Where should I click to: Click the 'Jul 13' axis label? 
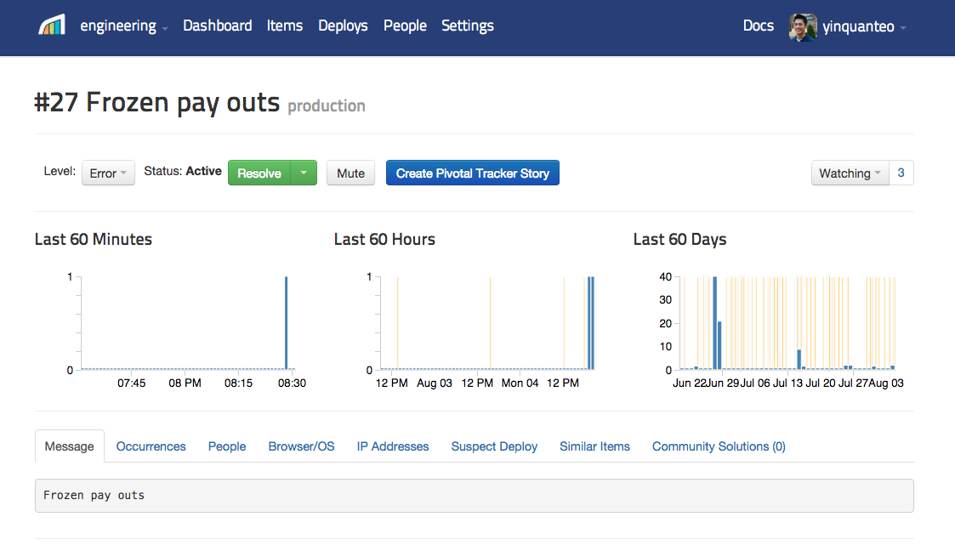[x=787, y=383]
